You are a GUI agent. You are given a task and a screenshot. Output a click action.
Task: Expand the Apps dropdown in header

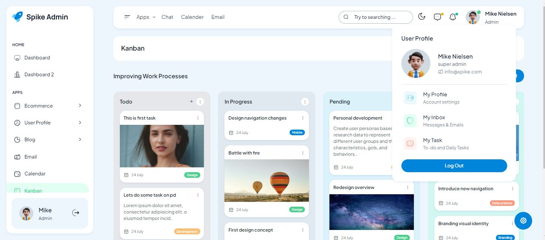pos(146,17)
